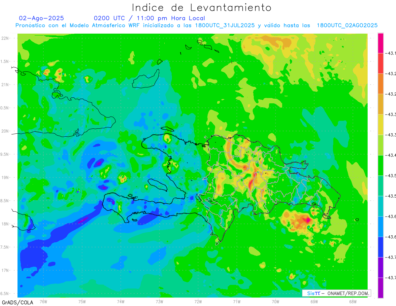Select the teal-green colorbar swatch
Image resolution: width=396 pixels, height=306 pixels.
pos(380,186)
